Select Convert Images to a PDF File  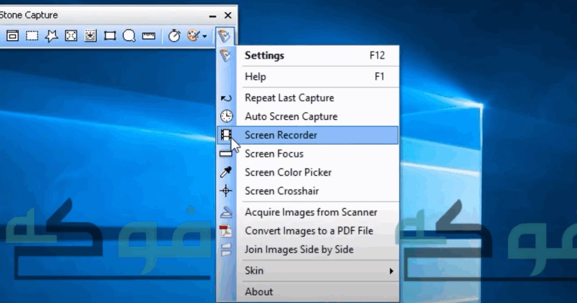coord(308,230)
